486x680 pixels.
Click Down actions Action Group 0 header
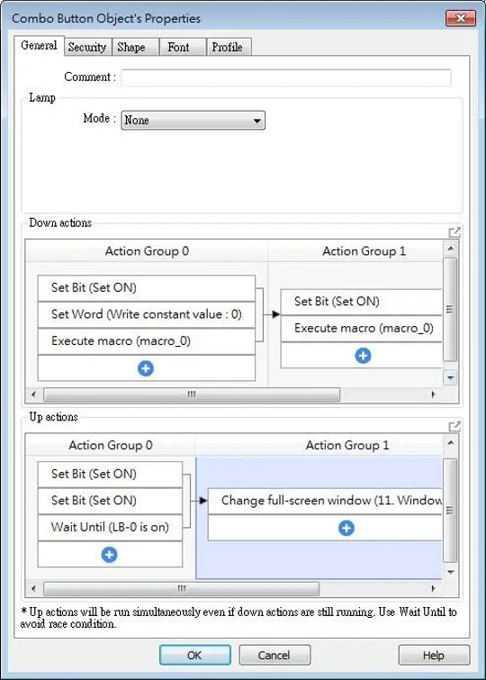147,251
